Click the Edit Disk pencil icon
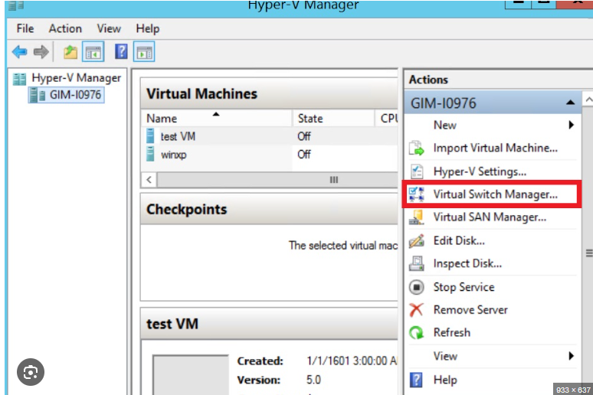This screenshot has height=395, width=593. coord(416,241)
